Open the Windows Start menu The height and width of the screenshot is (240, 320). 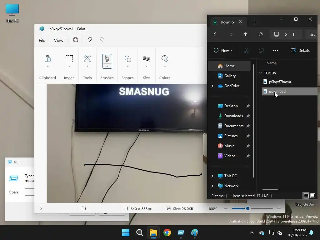(126, 232)
